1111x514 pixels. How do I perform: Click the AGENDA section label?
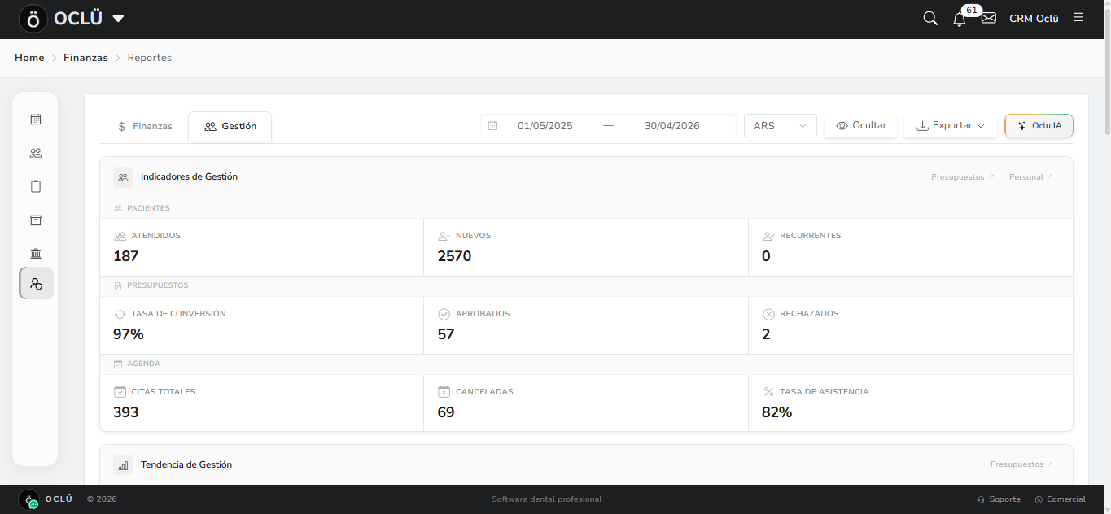pos(144,364)
